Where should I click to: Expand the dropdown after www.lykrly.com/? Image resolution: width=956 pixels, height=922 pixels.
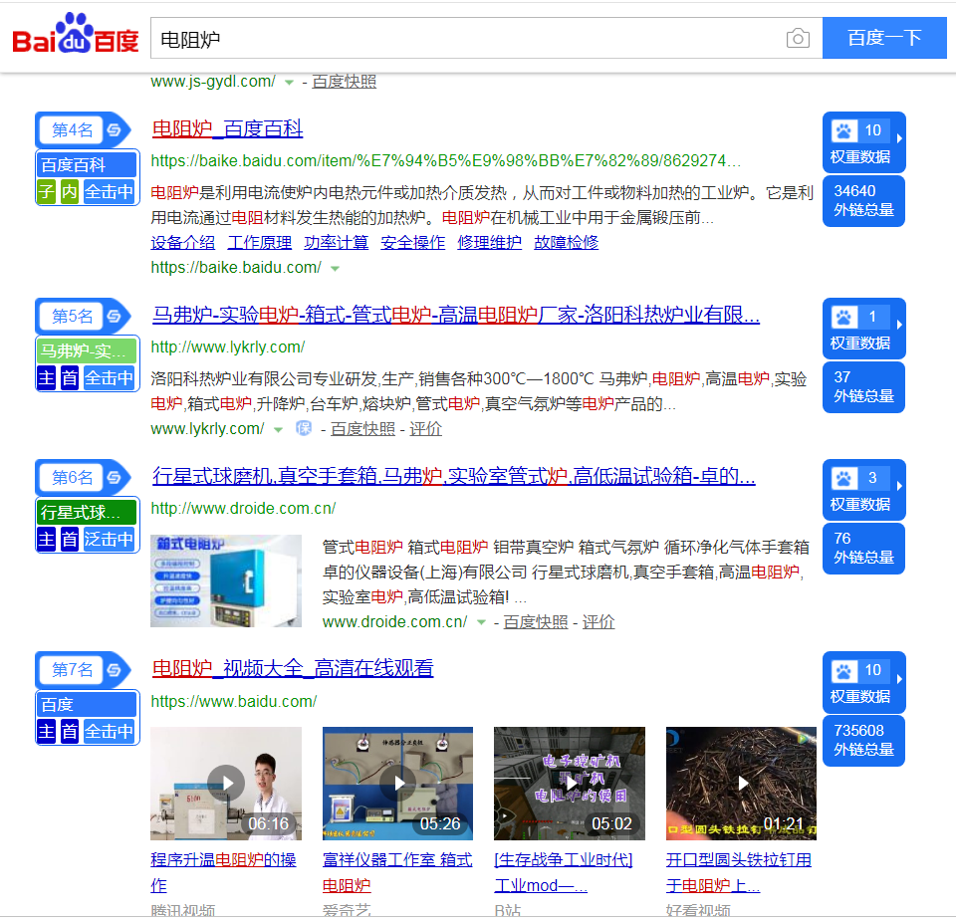278,430
